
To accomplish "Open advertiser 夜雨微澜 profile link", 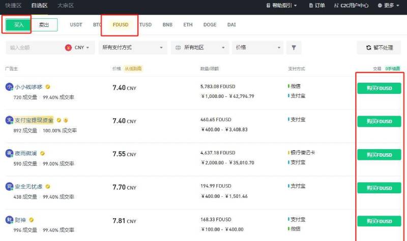I will [26, 153].
